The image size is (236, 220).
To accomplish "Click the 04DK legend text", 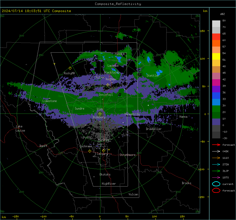I will [x=226, y=151].
